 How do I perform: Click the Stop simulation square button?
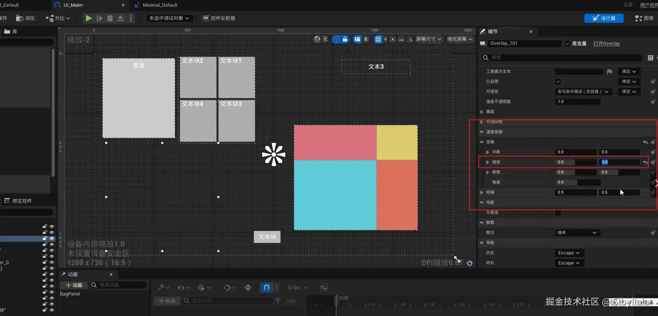tap(110, 18)
